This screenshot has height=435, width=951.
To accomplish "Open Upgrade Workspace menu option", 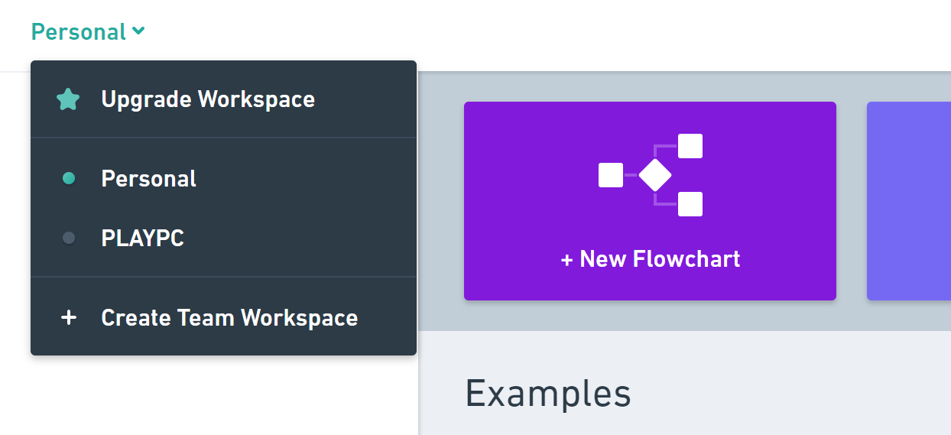I will [208, 99].
